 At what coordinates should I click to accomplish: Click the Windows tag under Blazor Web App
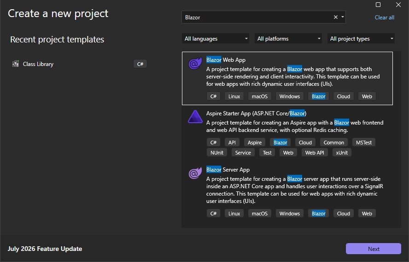[290, 96]
